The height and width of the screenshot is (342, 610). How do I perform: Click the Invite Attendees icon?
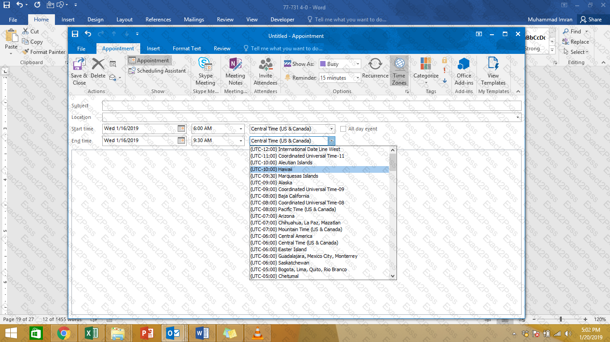(265, 71)
